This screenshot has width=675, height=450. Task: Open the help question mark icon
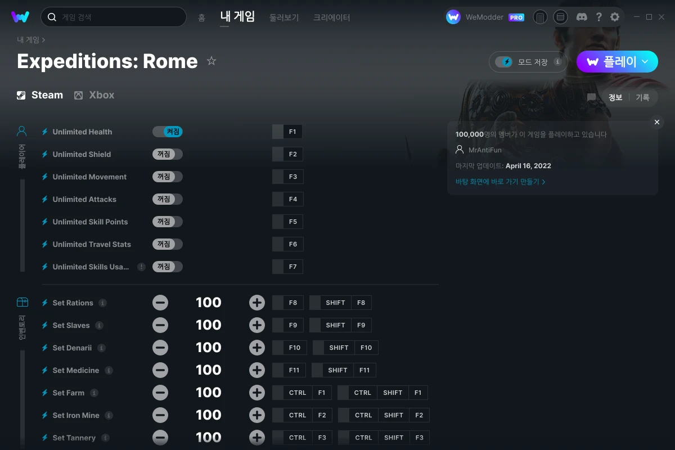tap(598, 17)
